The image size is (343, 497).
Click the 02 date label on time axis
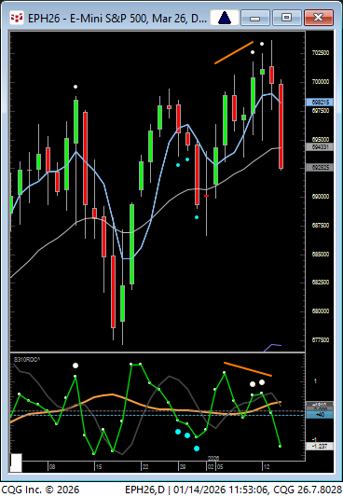pos(211,466)
